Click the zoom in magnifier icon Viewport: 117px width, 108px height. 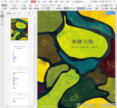pos(54,5)
